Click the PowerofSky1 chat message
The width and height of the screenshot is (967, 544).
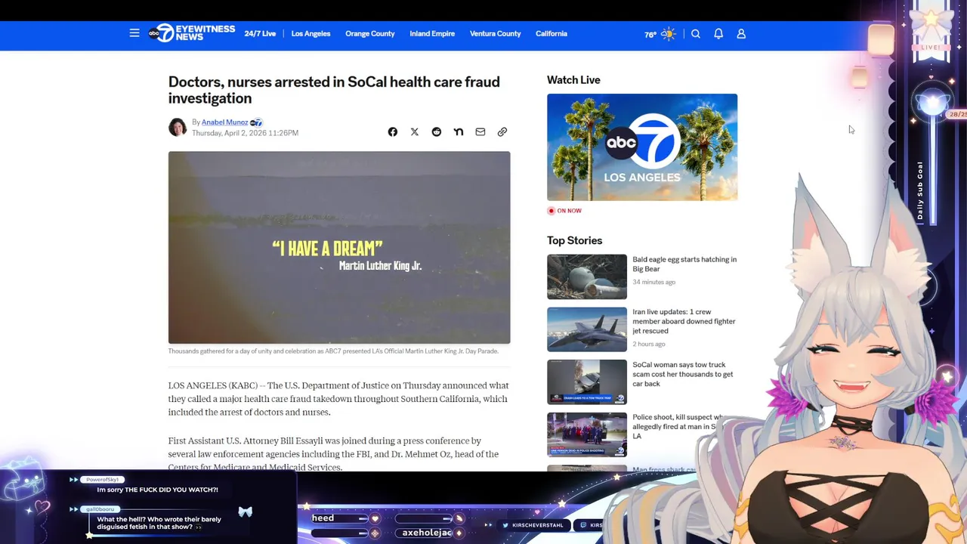tap(157, 490)
